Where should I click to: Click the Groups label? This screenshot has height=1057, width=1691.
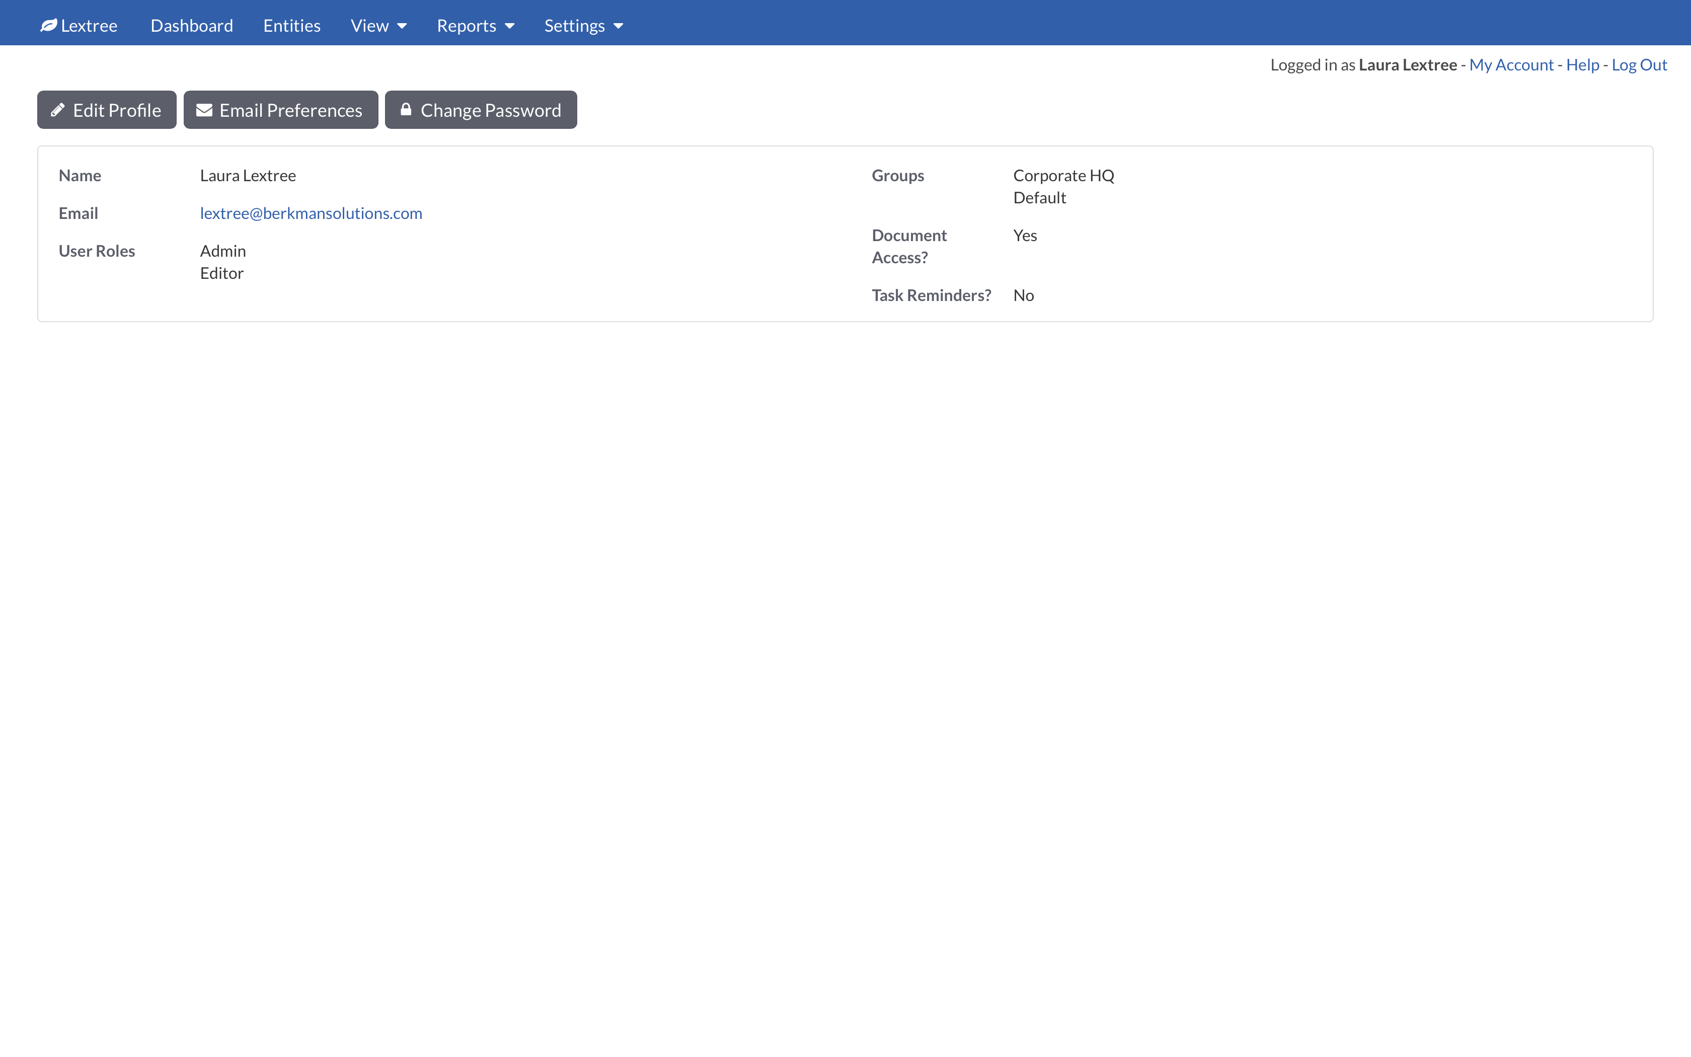coord(898,176)
